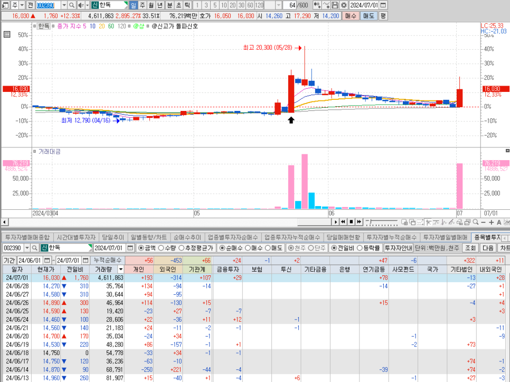
Task: Select the 일 (daily) chart period tab
Action: (x=134, y=5)
